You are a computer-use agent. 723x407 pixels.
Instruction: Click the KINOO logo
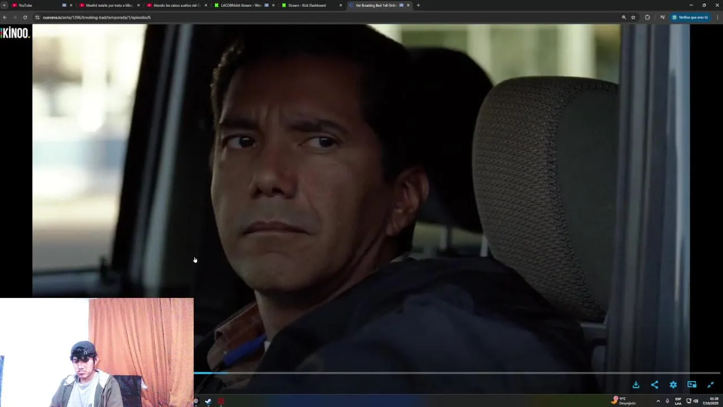(x=15, y=33)
